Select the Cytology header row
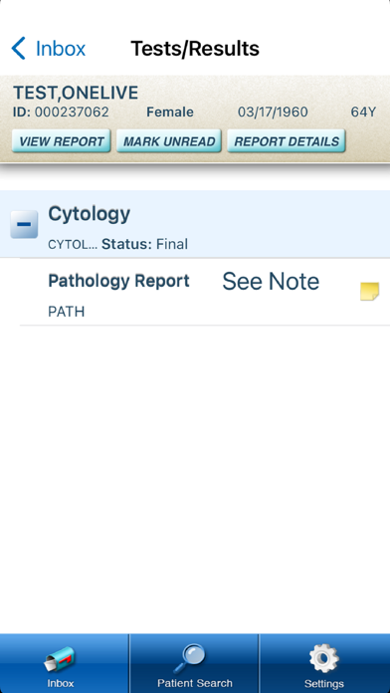The height and width of the screenshot is (693, 390). (195, 224)
